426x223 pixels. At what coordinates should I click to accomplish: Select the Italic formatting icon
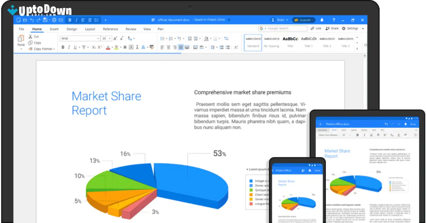pos(69,47)
